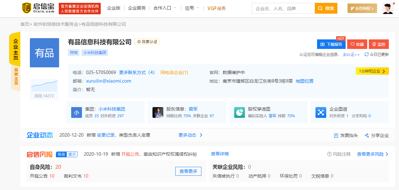Screen dimensions: 399x190
Task: Click the Qixin.com shield logo
Action: pyautogui.click(x=38, y=8)
